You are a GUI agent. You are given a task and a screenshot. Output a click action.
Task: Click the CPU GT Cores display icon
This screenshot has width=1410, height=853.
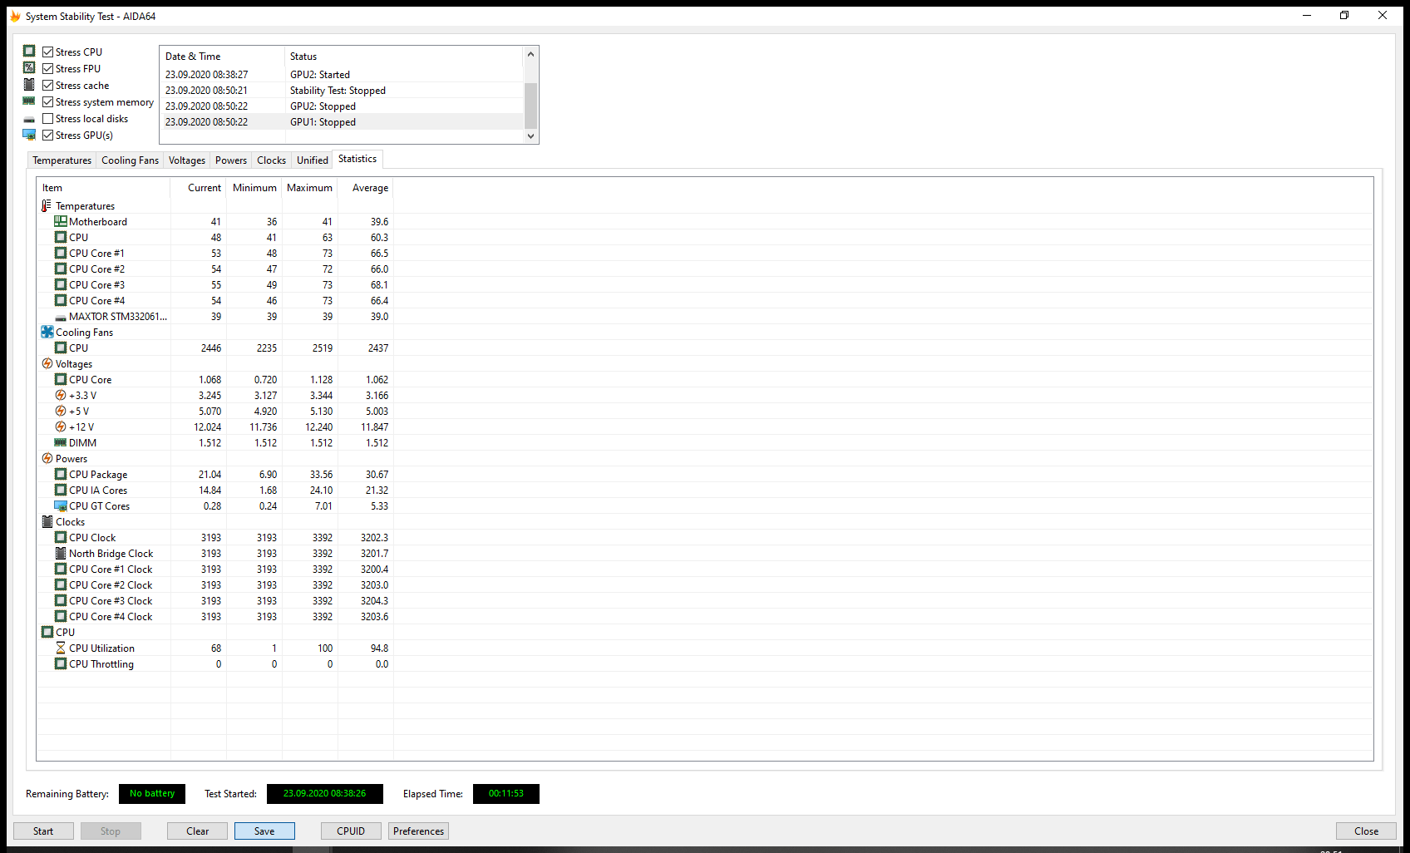pyautogui.click(x=61, y=505)
